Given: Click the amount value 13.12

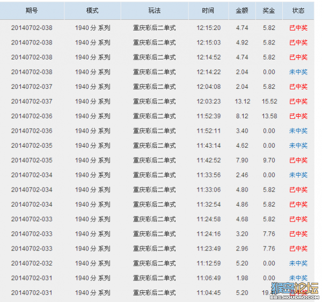Looking at the screenshot, I should click(243, 101).
